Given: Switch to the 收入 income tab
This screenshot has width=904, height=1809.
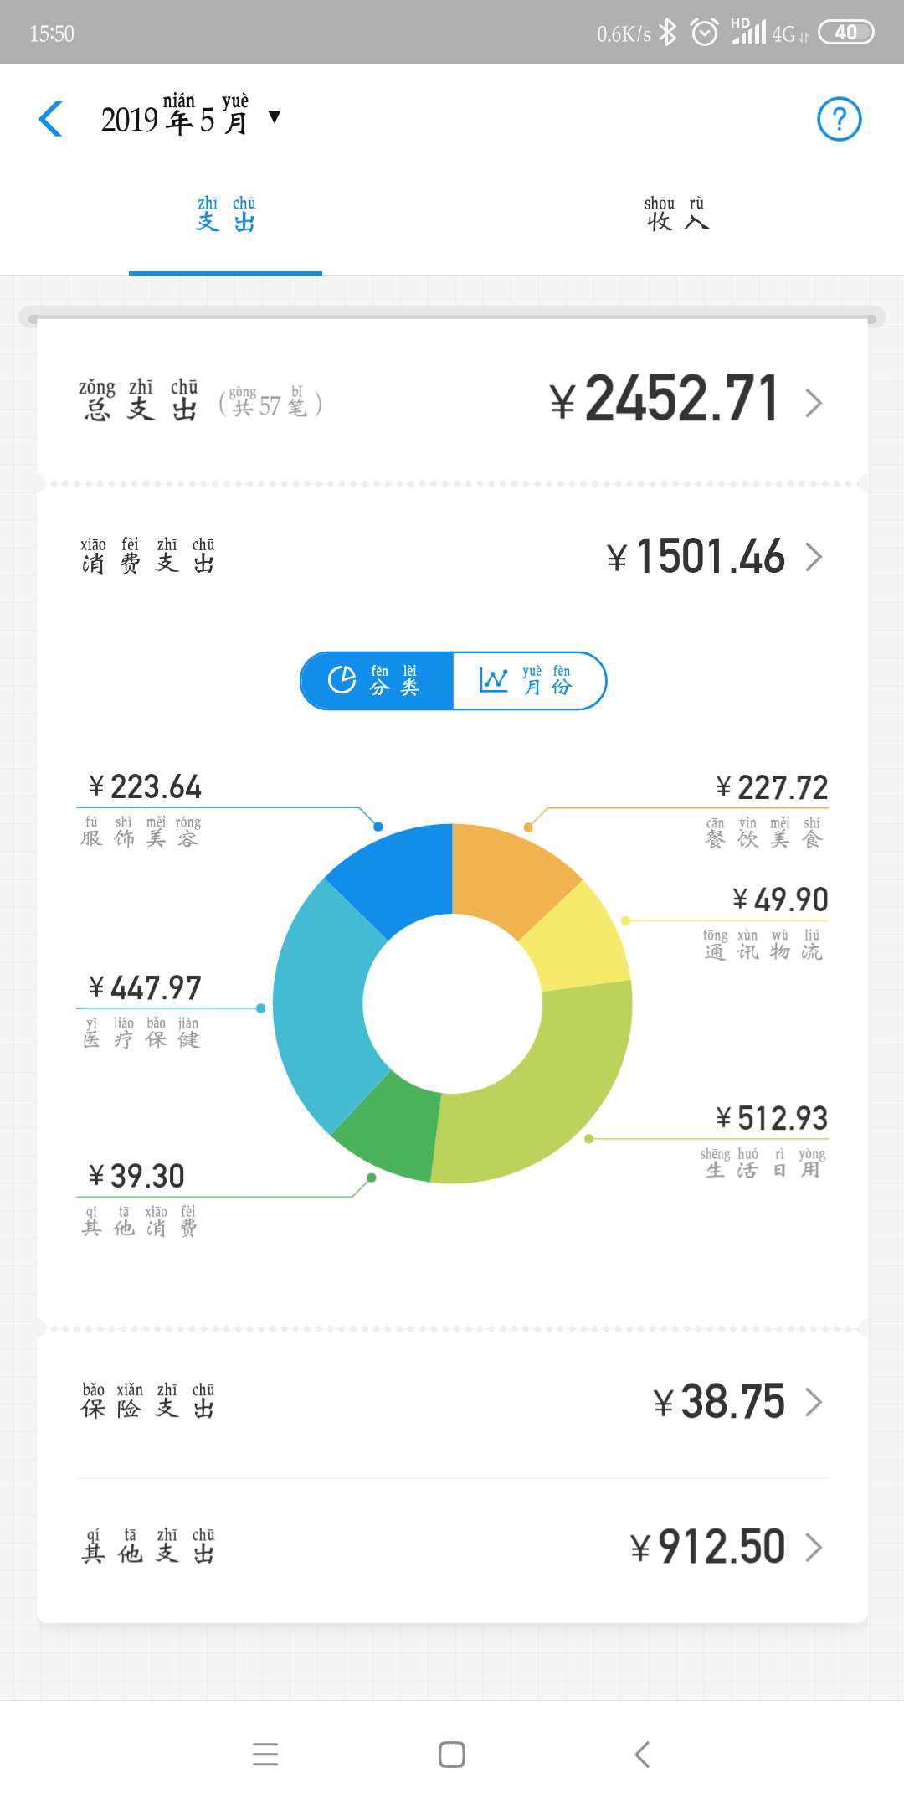Looking at the screenshot, I should [677, 214].
